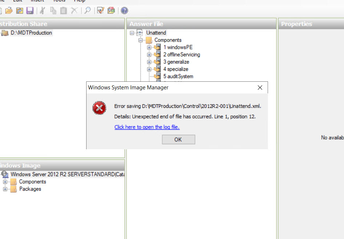Select the Copy toolbar icon
The image size is (344, 239).
coord(53,11)
